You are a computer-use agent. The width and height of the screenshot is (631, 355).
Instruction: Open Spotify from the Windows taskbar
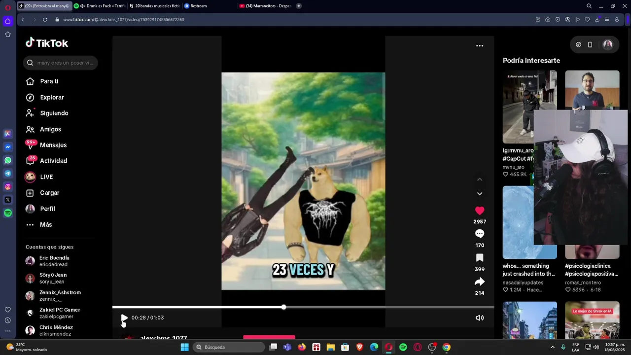(403, 347)
